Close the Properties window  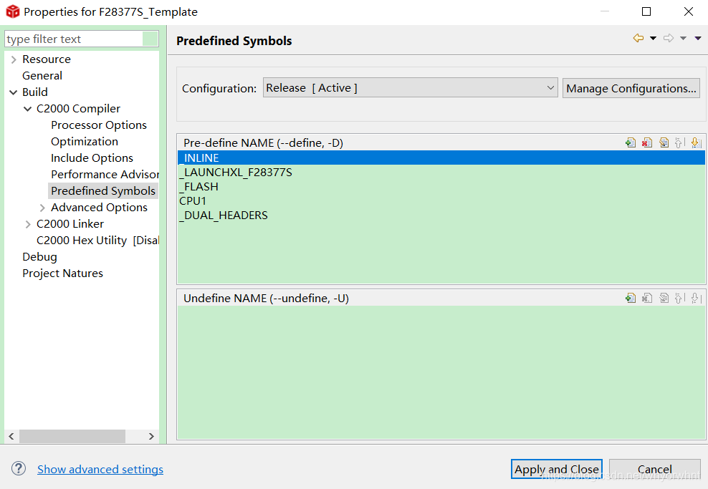(688, 11)
